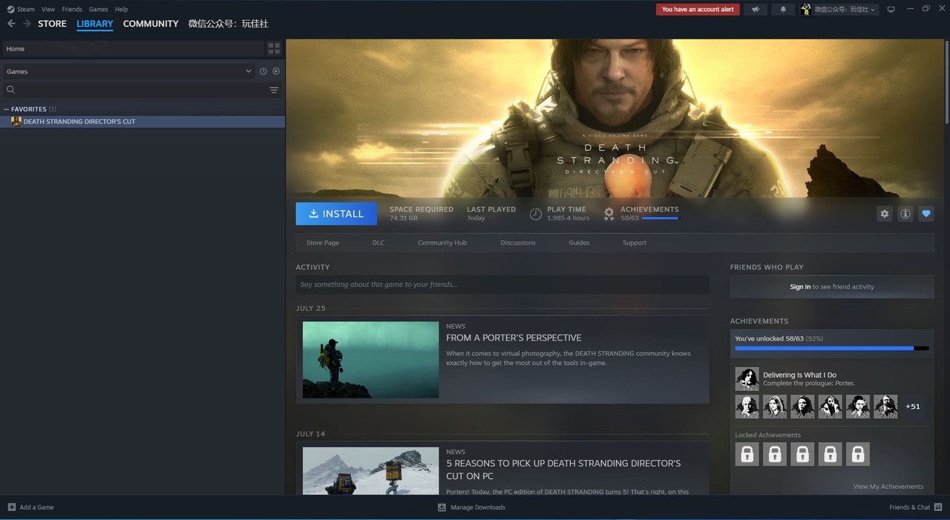Switch library to grid collections view
The width and height of the screenshot is (950, 520).
pos(274,49)
